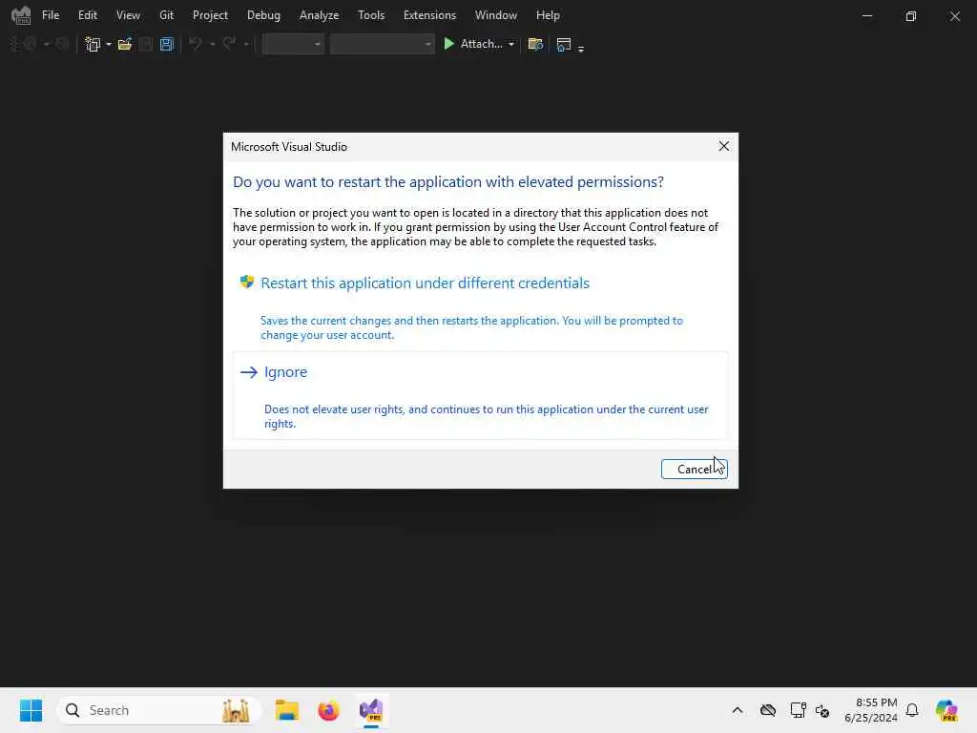
Task: Close the Microsoft Visual Studio dialog
Action: pos(723,146)
